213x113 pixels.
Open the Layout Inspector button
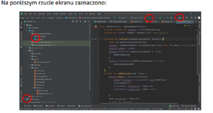pyautogui.click(x=189, y=106)
